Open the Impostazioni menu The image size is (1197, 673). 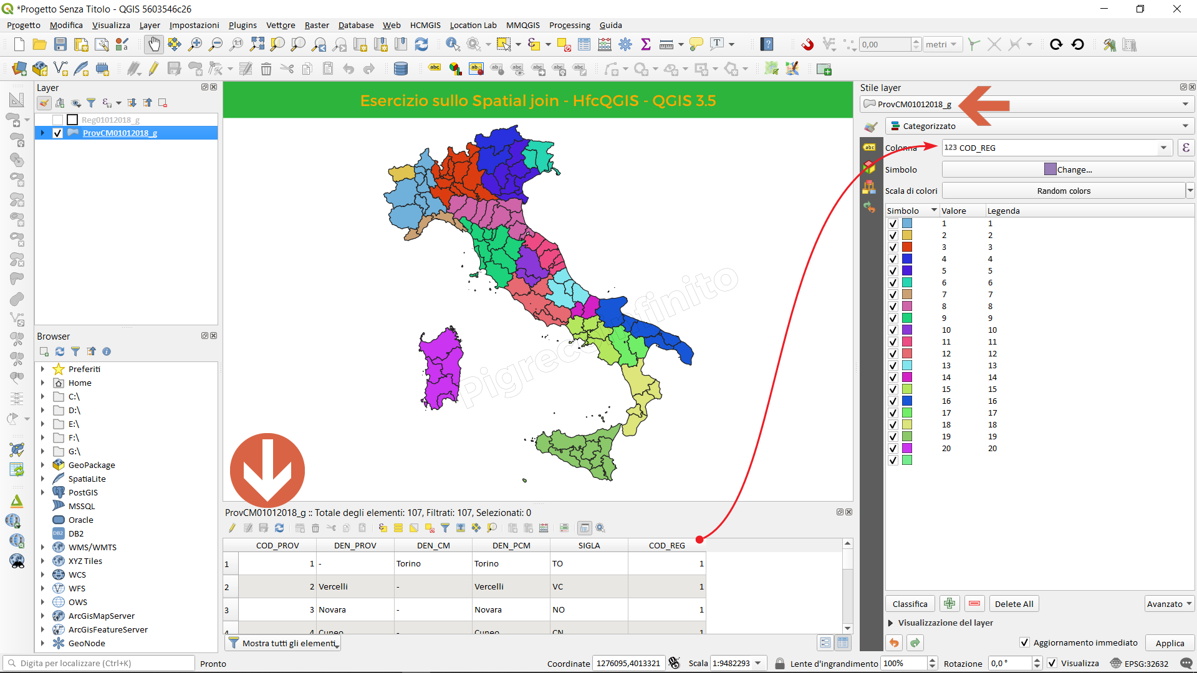(195, 25)
